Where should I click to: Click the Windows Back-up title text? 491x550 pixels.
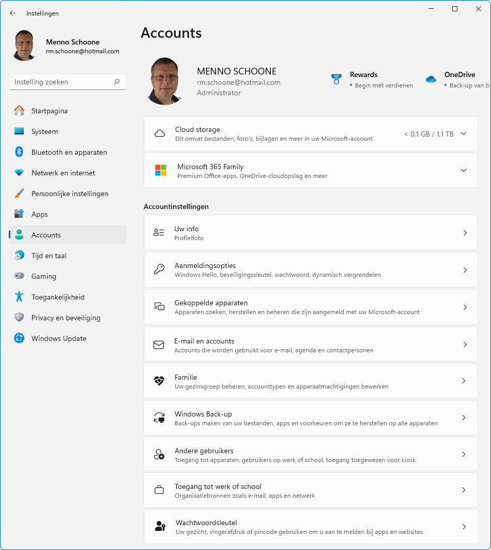pos(203,414)
